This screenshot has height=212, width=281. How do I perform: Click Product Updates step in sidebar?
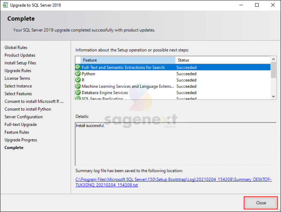tap(20, 55)
